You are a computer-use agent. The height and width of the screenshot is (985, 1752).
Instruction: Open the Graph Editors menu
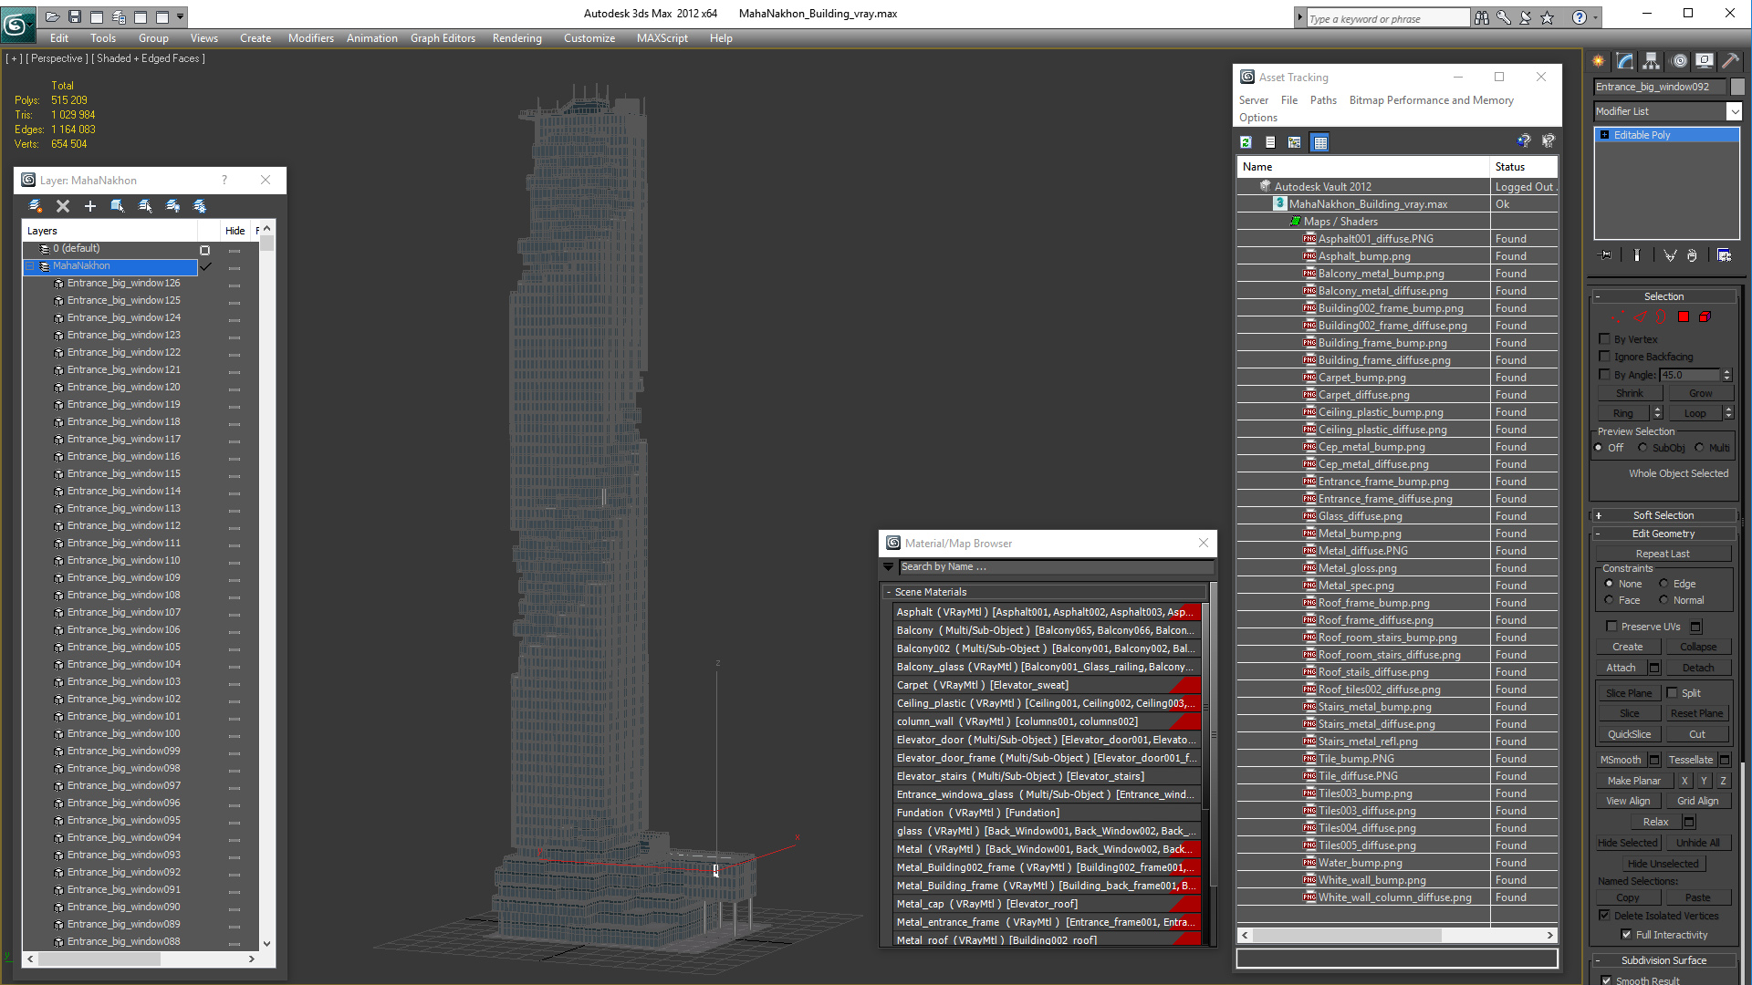443,38
